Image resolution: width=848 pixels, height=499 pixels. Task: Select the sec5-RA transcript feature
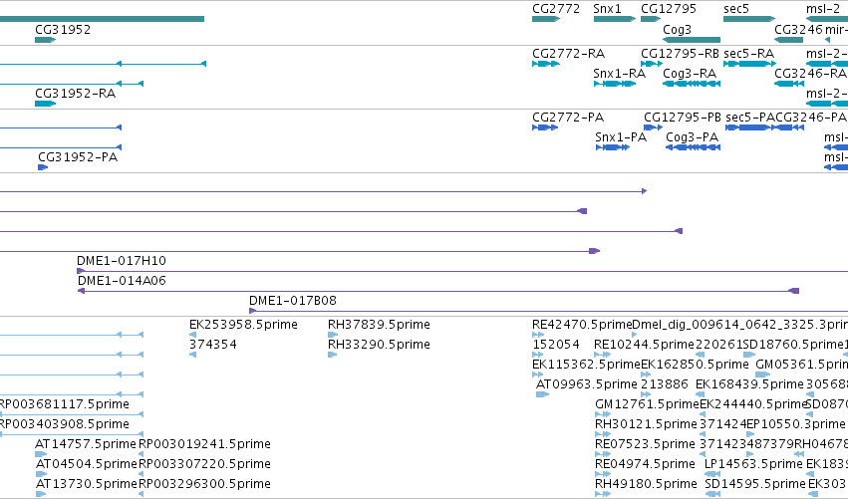tap(749, 64)
